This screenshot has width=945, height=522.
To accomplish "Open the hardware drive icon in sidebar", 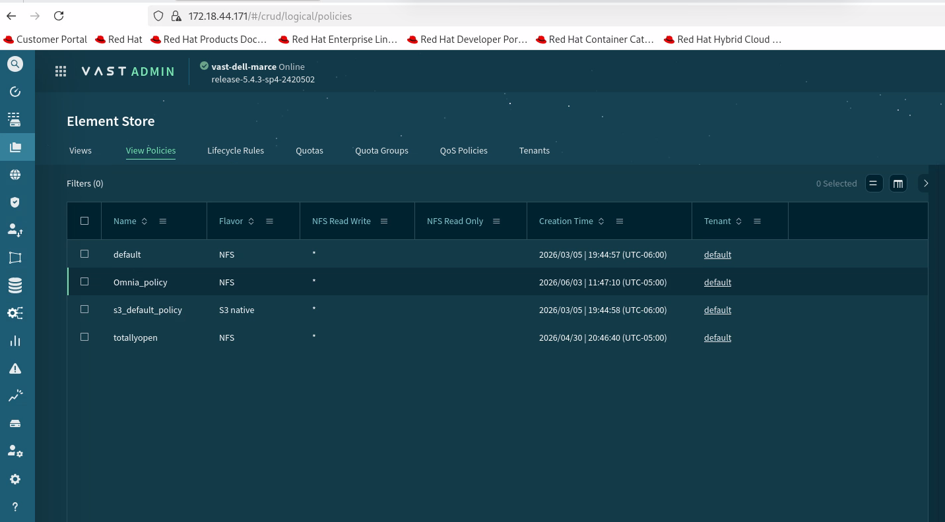I will click(15, 423).
